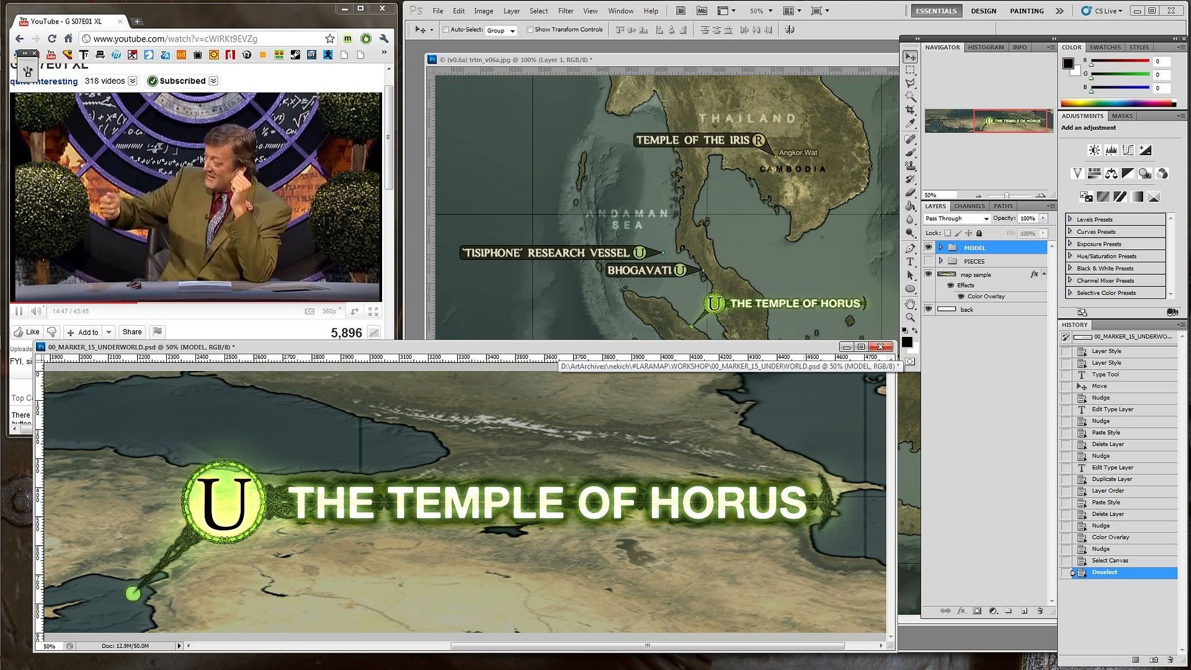Toggle Effects visibility on map sample
The image size is (1191, 670).
tap(950, 285)
